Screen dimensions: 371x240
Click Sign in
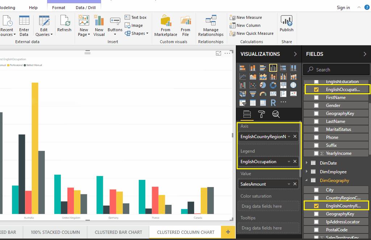(343, 8)
